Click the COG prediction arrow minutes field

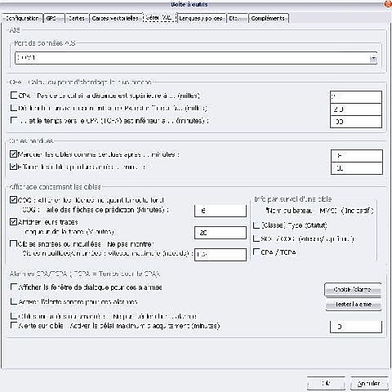pyautogui.click(x=220, y=211)
